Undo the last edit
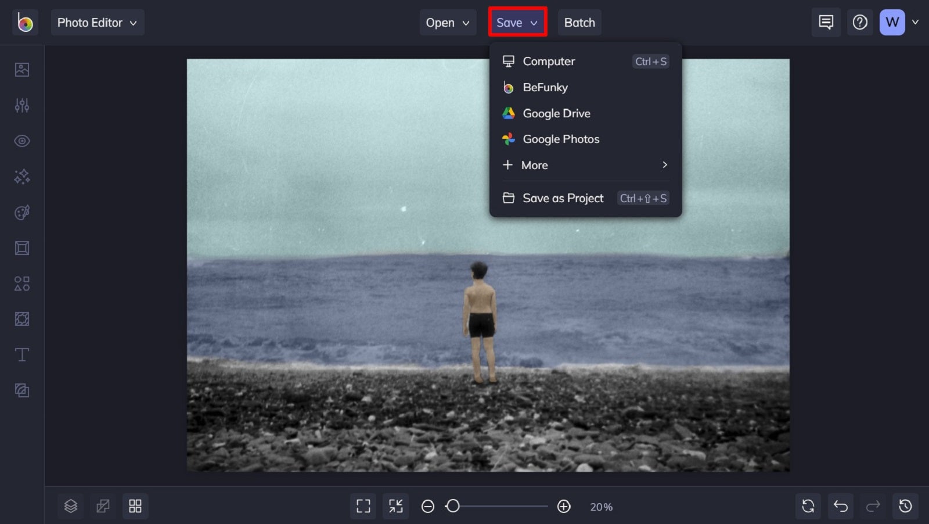The image size is (929, 524). click(x=841, y=506)
